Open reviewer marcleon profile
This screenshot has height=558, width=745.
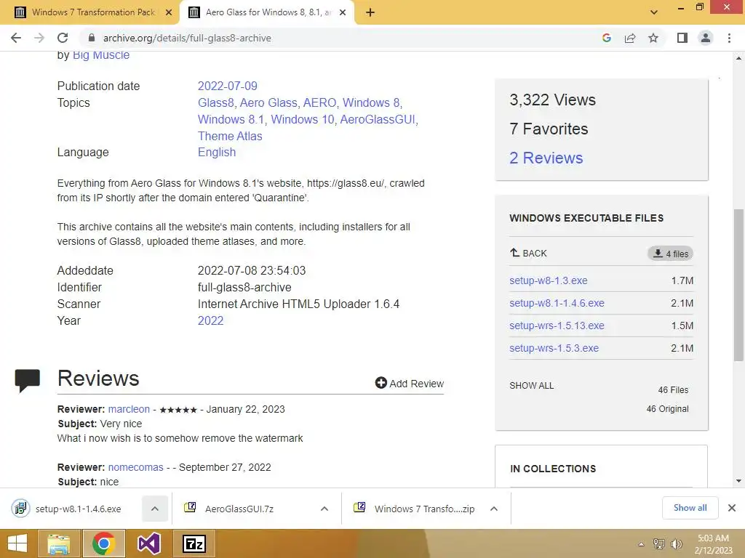(129, 409)
